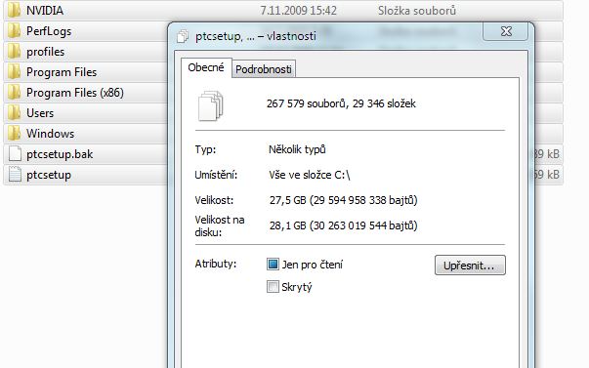589x368 pixels.
Task: Close the vlastnosti properties dialog
Action: [506, 31]
